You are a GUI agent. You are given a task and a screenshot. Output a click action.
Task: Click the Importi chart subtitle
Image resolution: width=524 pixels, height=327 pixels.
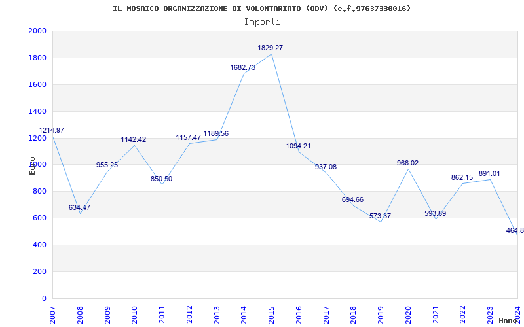[262, 22]
